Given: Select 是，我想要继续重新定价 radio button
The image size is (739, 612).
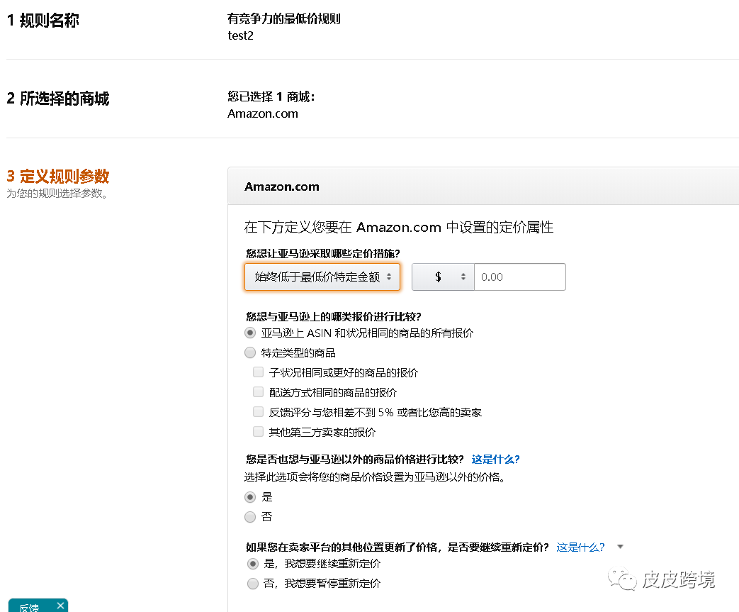Looking at the screenshot, I should [253, 564].
